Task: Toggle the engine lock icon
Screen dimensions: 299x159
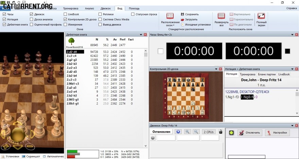Action: [221, 132]
